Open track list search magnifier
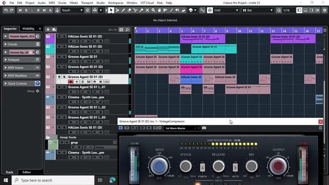Viewport: 329px width, 185px height. 127,30
